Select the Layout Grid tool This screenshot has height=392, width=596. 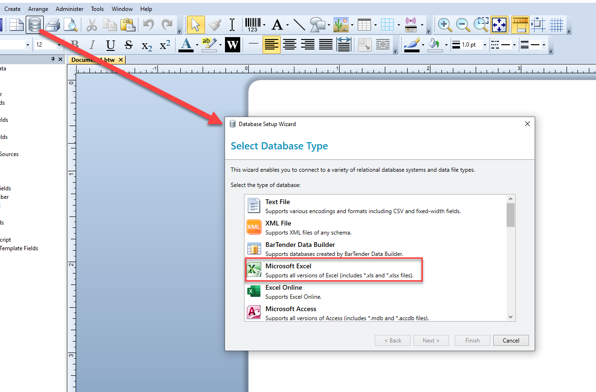pyautogui.click(x=388, y=25)
